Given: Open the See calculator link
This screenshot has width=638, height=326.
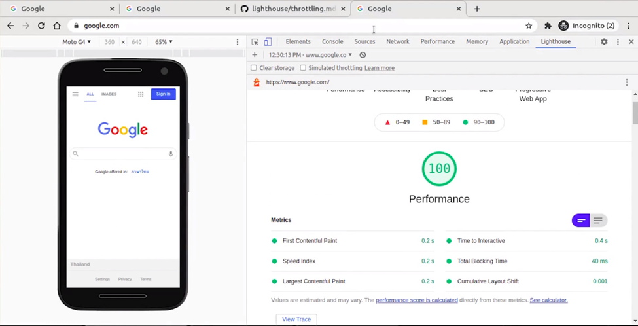Looking at the screenshot, I should (x=548, y=300).
